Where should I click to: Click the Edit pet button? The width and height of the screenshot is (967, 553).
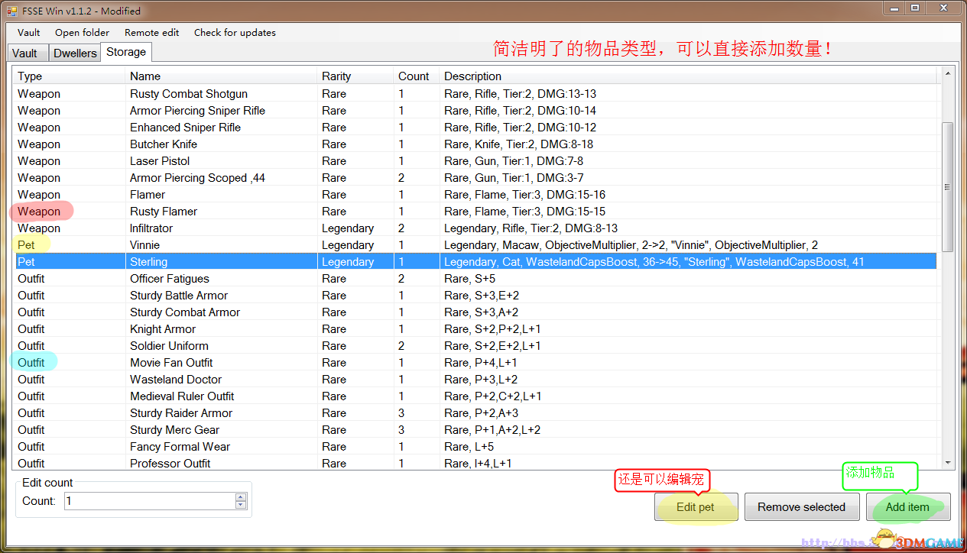[696, 507]
